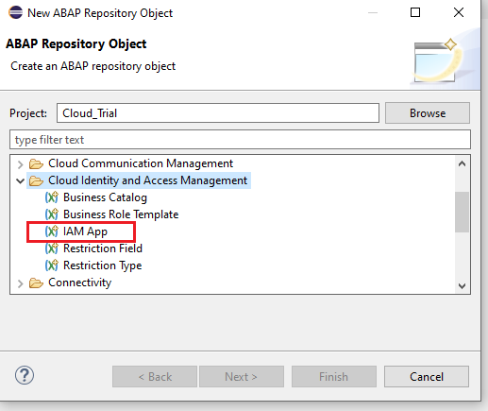Select the Business Catalog object icon
This screenshot has width=488, height=411.
coord(52,197)
